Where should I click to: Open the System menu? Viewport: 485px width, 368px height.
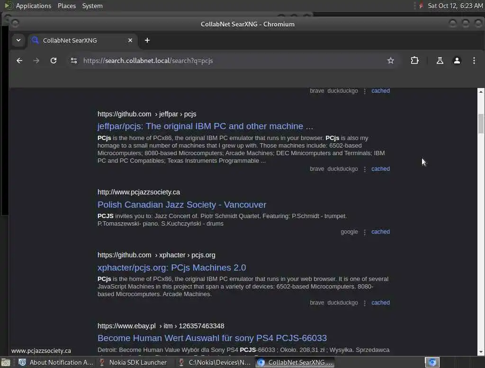pos(92,6)
